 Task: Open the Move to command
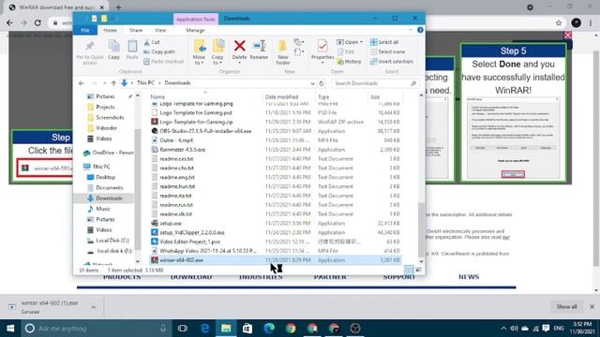pos(200,52)
